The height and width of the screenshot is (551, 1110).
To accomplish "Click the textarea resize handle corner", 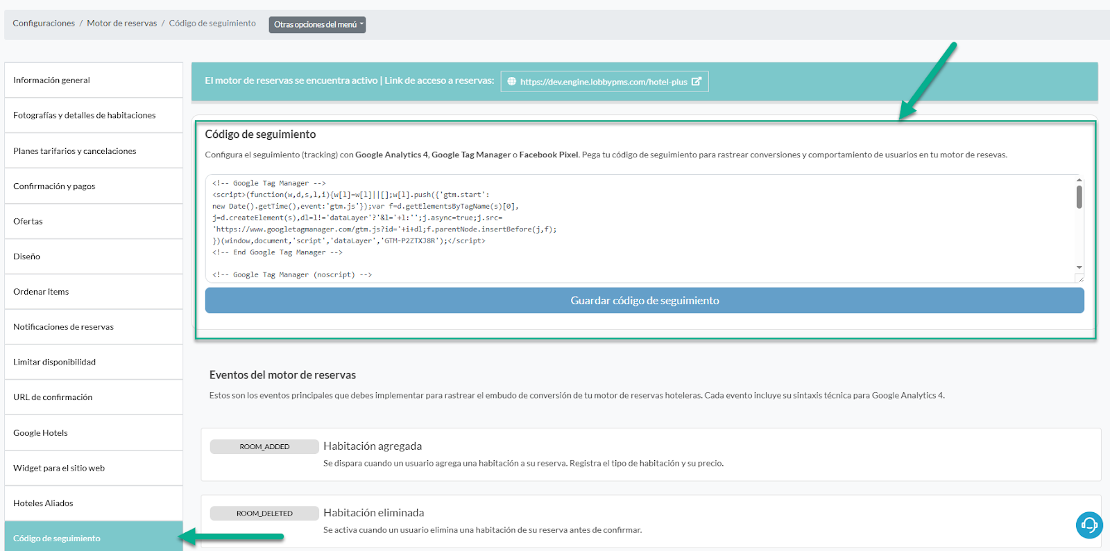I will coord(1079,279).
